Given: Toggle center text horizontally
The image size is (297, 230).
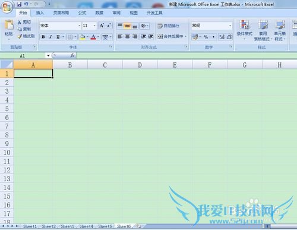Looking at the screenshot, I should pyautogui.click(x=127, y=36).
